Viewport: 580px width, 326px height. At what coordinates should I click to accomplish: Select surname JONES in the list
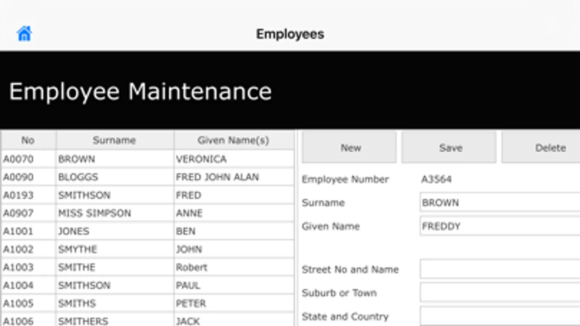click(74, 231)
